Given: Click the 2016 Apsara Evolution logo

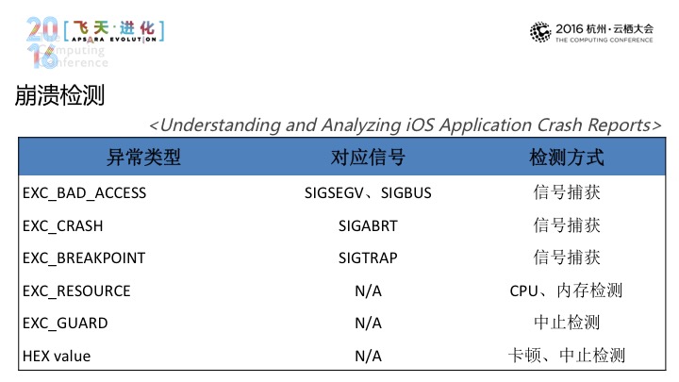Looking at the screenshot, I should tap(95, 42).
